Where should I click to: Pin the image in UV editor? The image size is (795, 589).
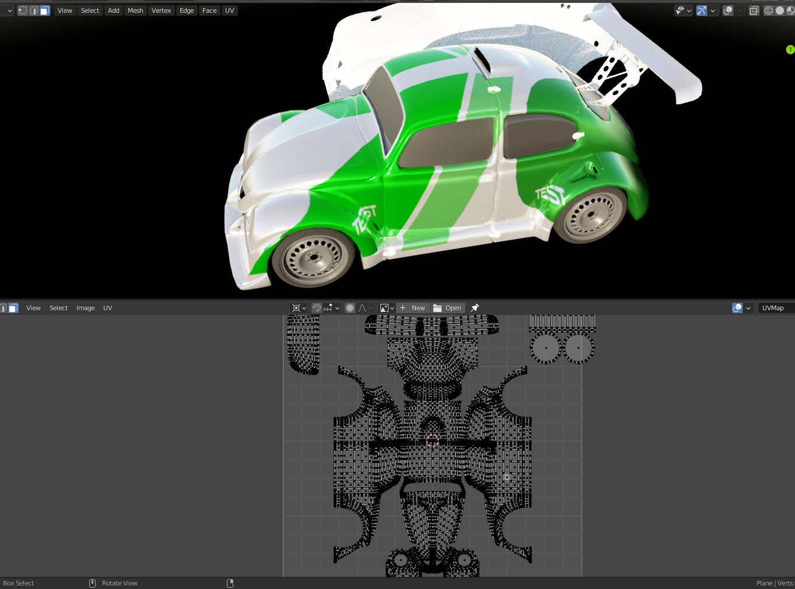click(x=475, y=308)
